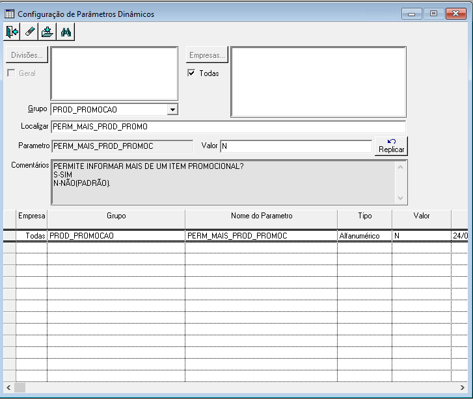This screenshot has height=399, width=473.
Task: Select the PERM_MAIS_PROD_PROMOC grid cell
Action: point(262,236)
